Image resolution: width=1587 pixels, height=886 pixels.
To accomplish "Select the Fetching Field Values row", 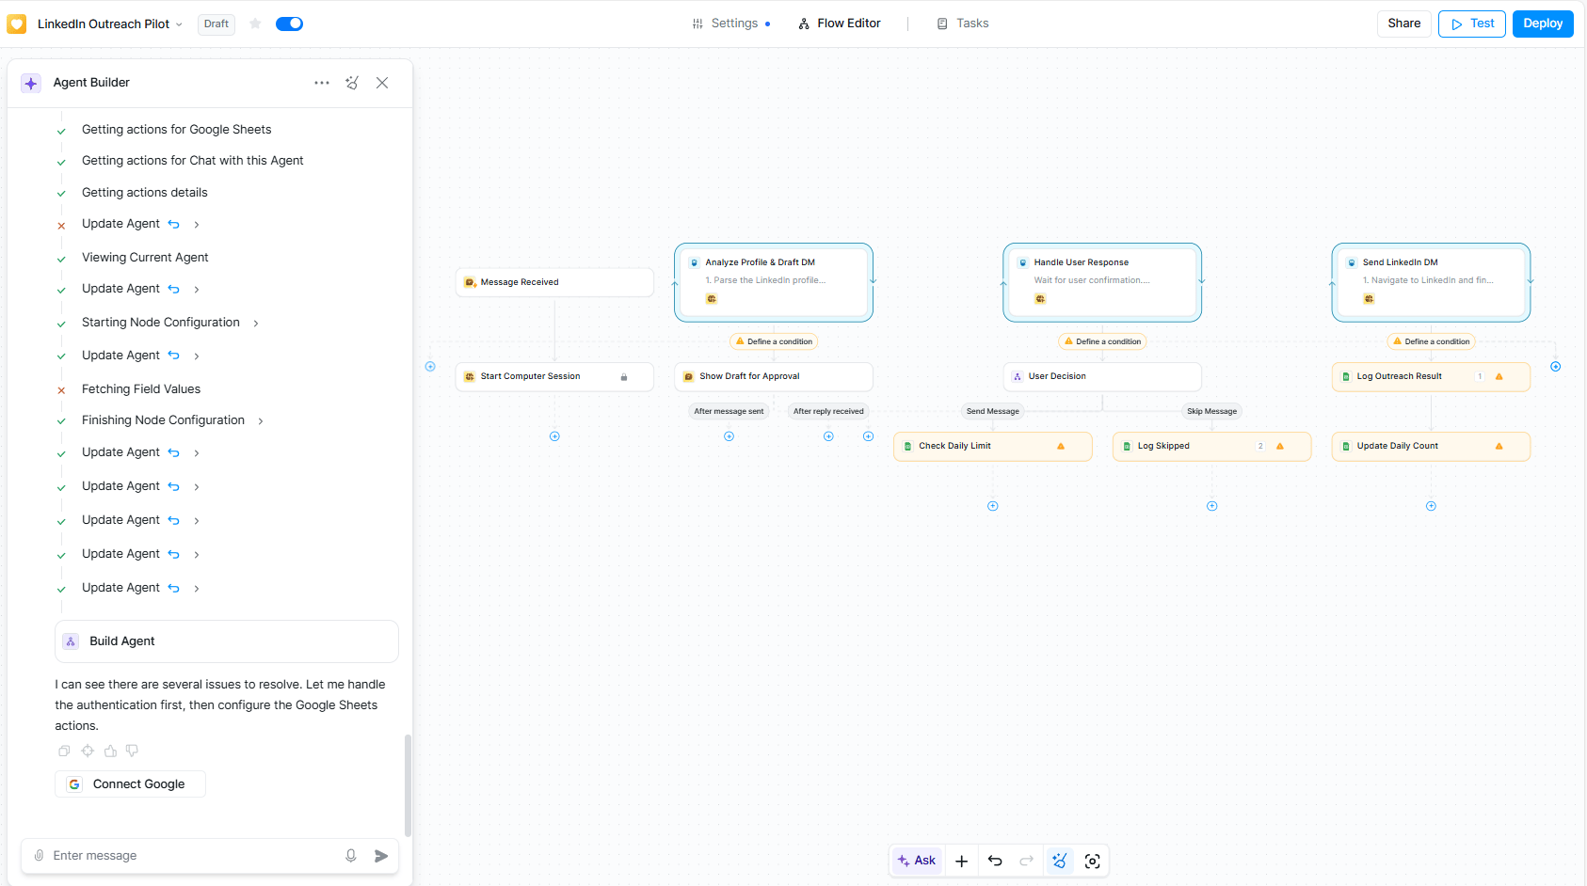I will tap(141, 389).
